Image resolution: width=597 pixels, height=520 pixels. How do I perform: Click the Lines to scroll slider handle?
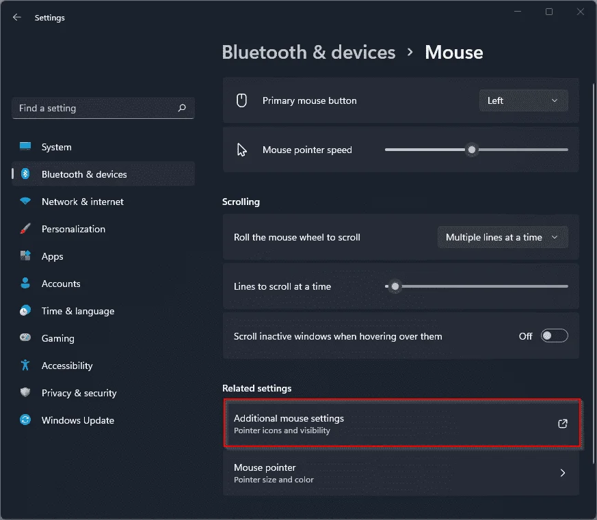[x=395, y=286]
